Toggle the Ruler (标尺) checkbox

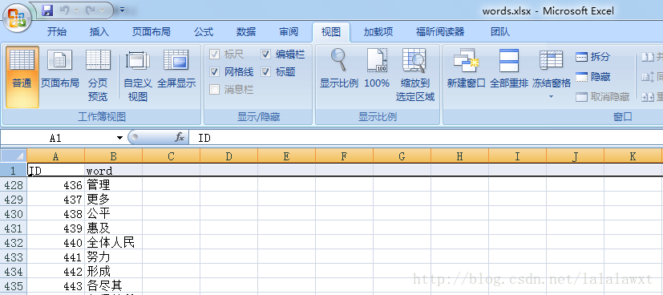tap(214, 54)
